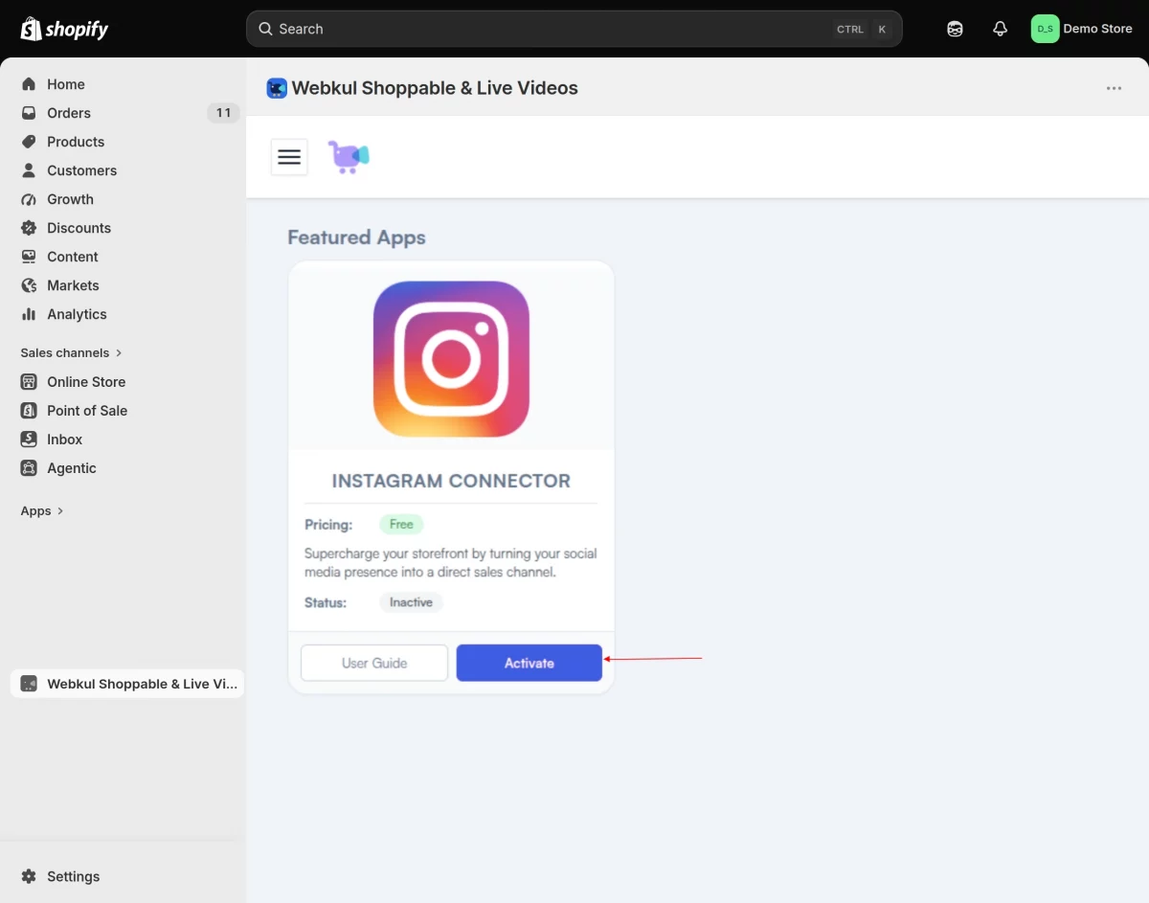Click the 'Supercharge your storefront' description text
Viewport: 1149px width, 903px height.
point(450,562)
